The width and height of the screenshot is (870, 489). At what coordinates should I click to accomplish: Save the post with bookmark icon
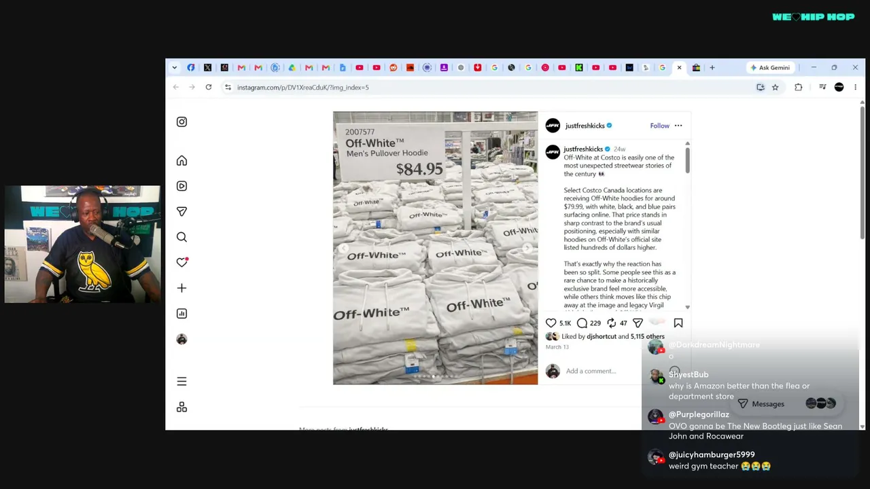click(678, 323)
